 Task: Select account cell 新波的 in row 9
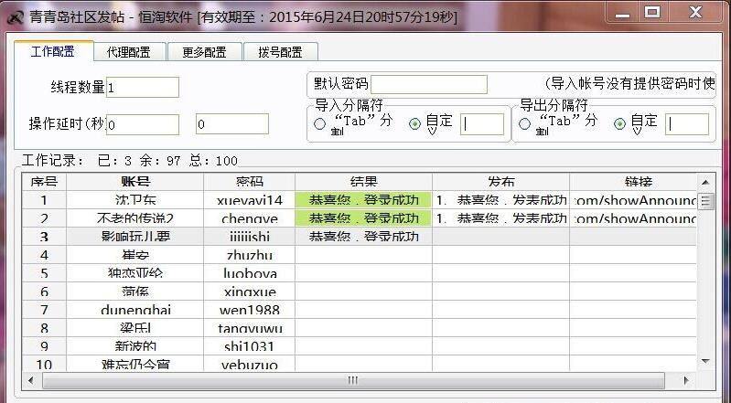point(135,346)
